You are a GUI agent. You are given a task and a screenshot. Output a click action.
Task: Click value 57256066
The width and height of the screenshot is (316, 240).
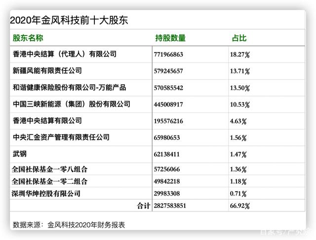(x=167, y=170)
